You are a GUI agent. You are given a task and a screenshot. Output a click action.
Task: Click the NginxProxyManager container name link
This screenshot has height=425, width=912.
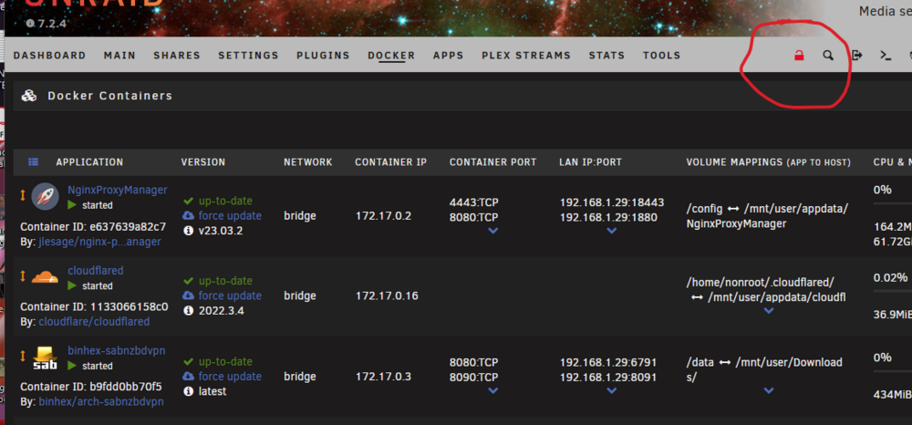pos(118,190)
